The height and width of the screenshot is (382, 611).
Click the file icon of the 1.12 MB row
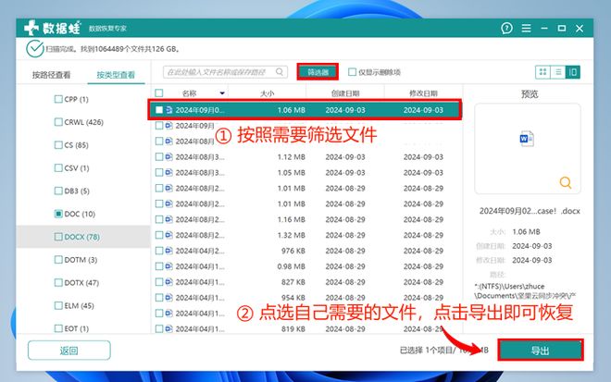point(168,157)
